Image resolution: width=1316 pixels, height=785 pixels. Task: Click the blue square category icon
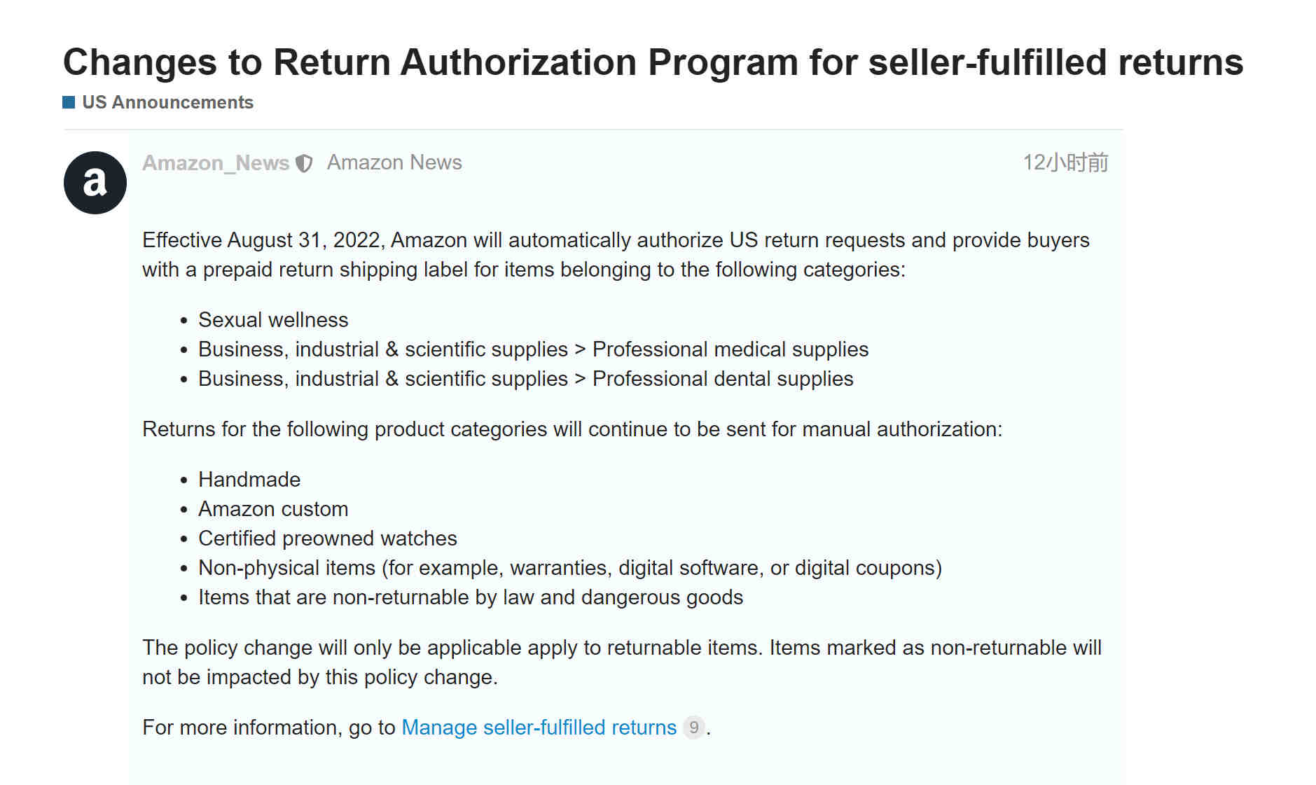click(69, 102)
